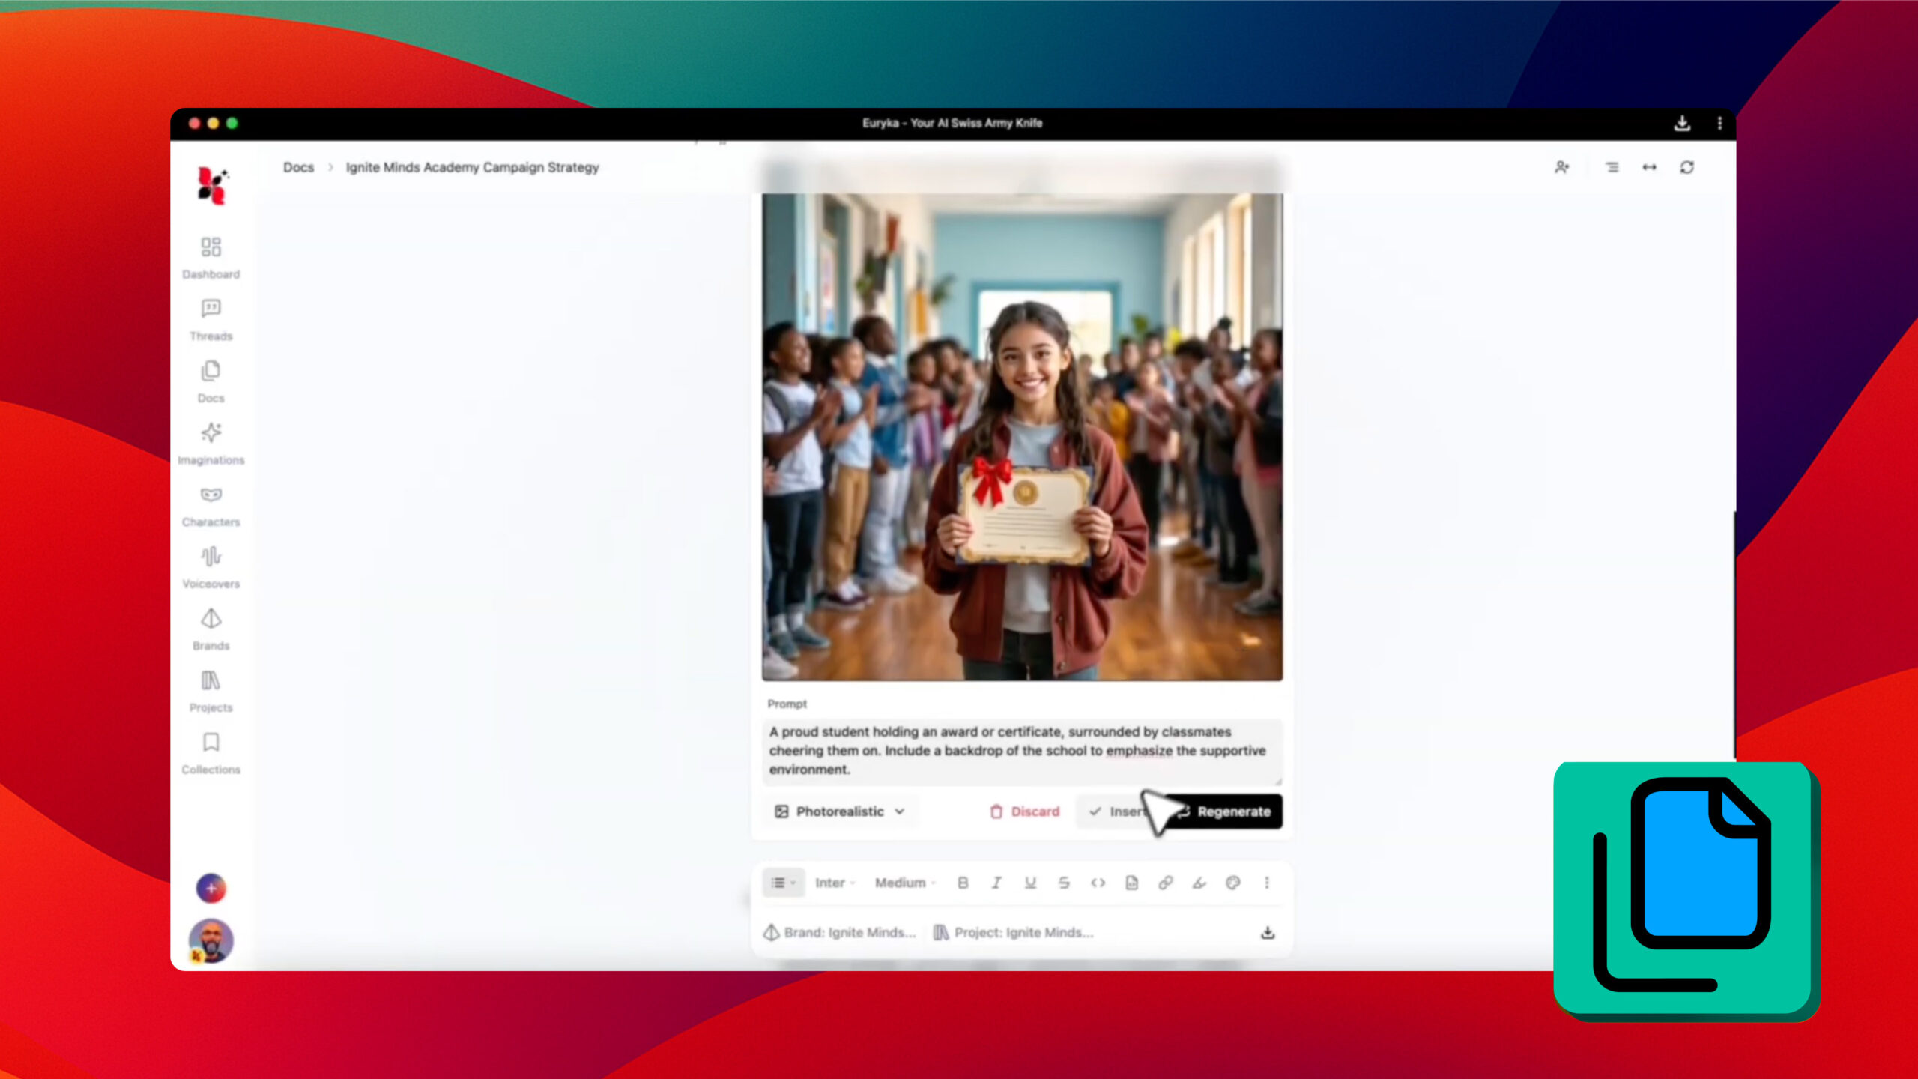Open the color palette icon in toolbar
This screenshot has height=1079, width=1918.
(1232, 883)
